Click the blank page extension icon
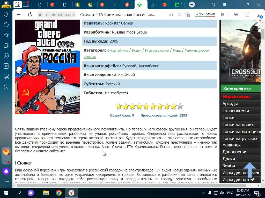 (247, 15)
